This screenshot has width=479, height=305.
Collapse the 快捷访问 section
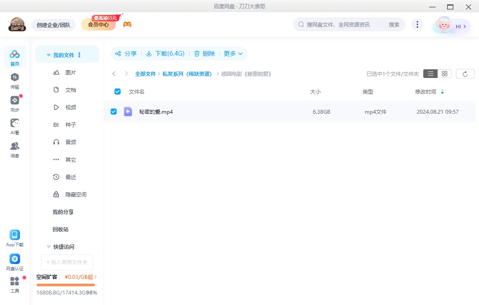(x=49, y=247)
